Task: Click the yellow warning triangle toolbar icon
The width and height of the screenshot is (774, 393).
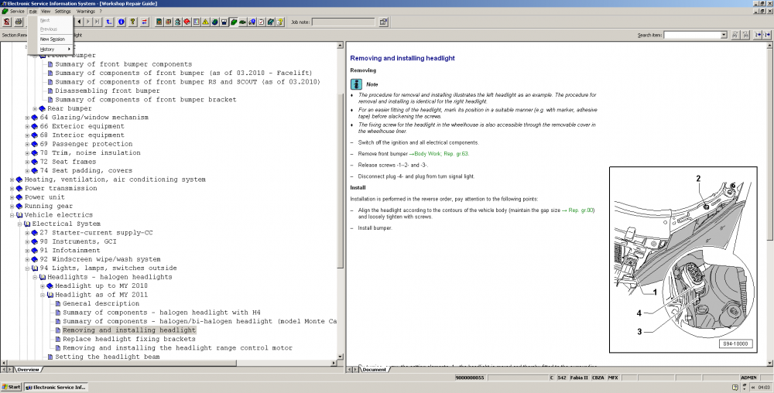Action: pos(205,22)
